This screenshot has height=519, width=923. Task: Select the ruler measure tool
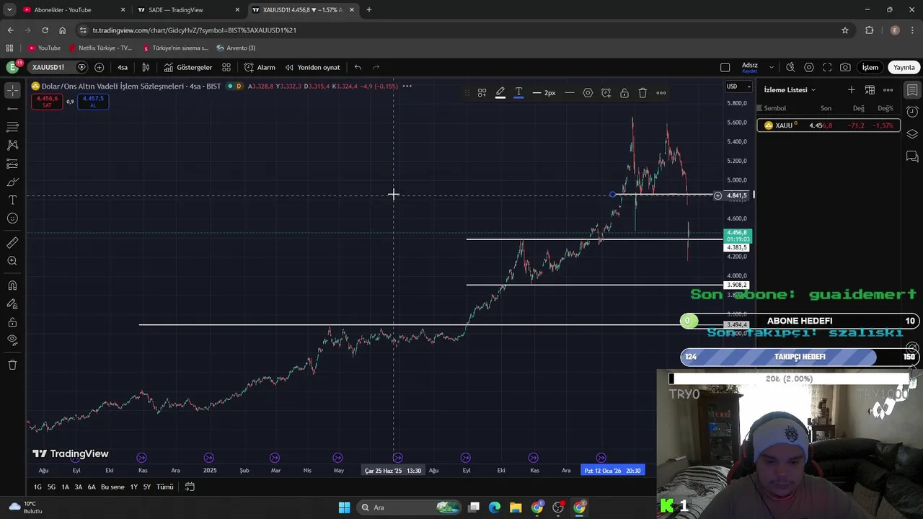[x=12, y=243]
